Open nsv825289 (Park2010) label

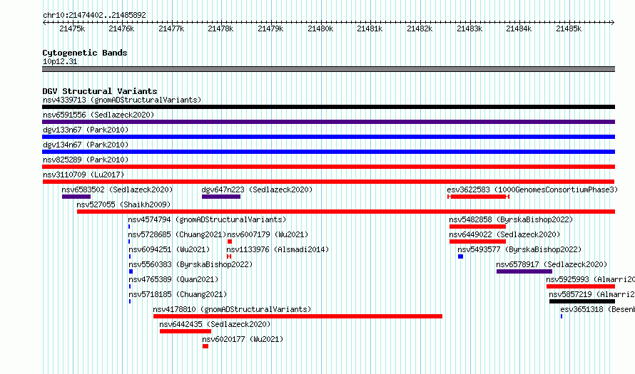point(86,160)
